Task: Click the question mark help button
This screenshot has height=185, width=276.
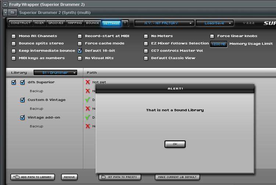Action: coord(125,23)
